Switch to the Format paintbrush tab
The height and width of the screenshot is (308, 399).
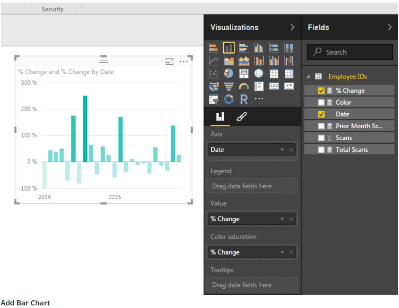(x=241, y=117)
